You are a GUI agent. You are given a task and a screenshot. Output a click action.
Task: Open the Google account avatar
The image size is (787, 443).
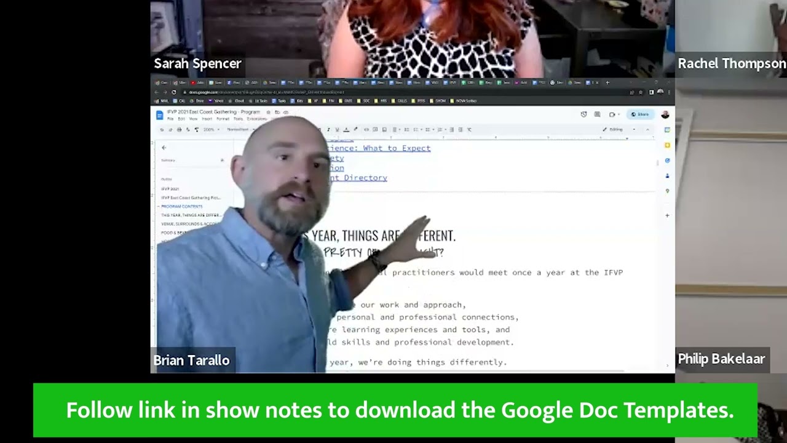[665, 114]
